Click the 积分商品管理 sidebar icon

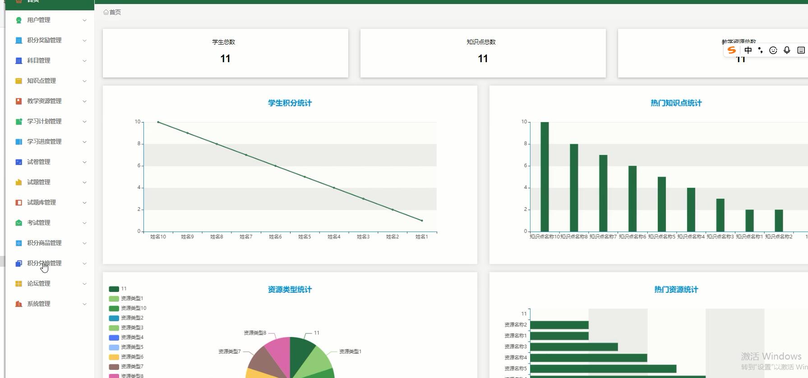tap(18, 243)
